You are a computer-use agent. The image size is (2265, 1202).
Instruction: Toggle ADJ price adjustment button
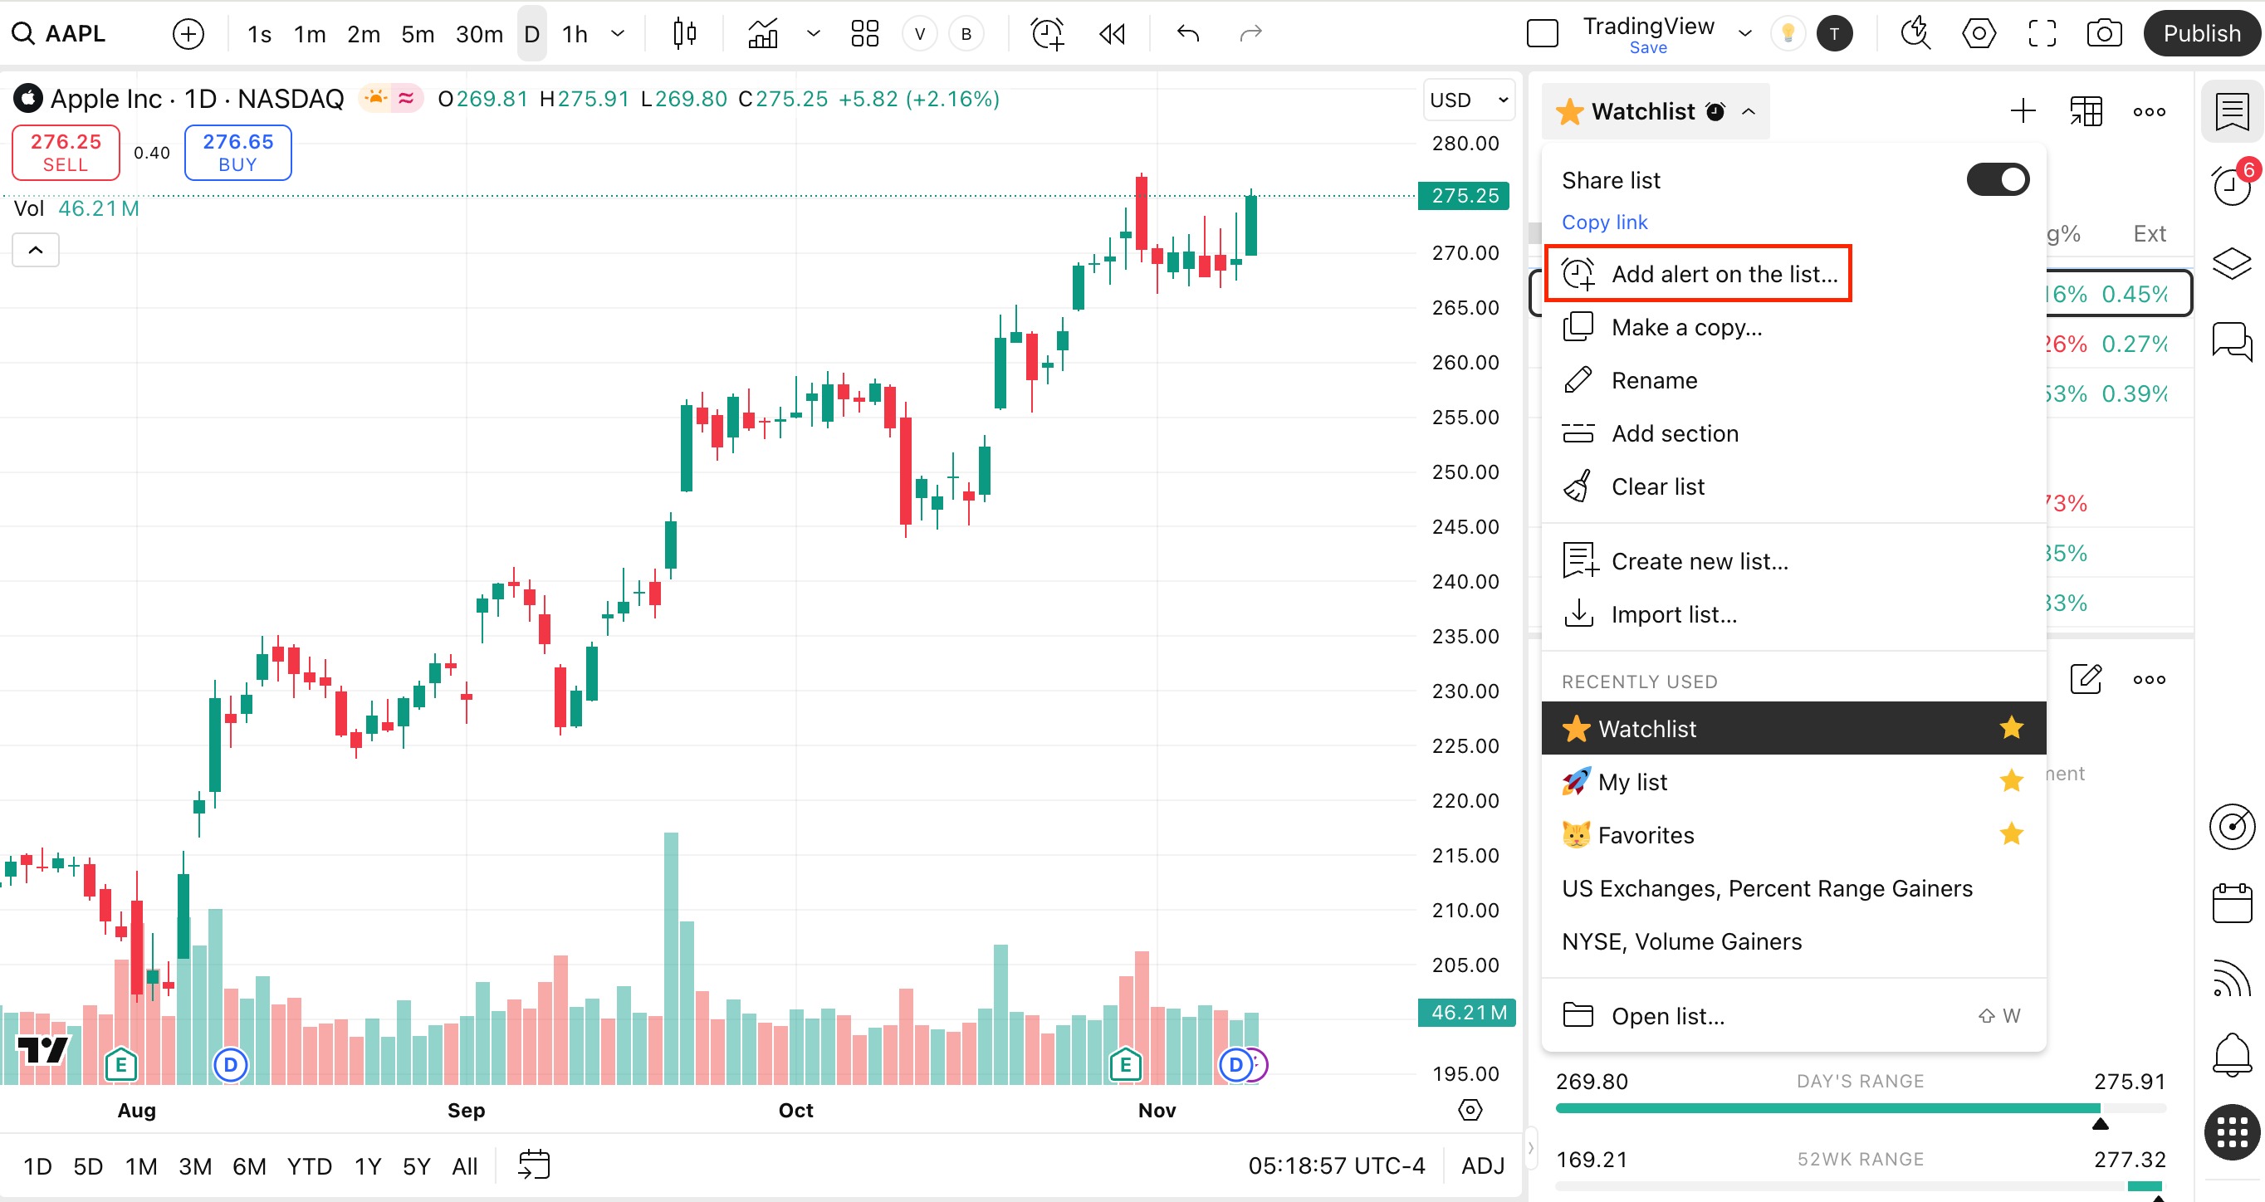tap(1482, 1165)
